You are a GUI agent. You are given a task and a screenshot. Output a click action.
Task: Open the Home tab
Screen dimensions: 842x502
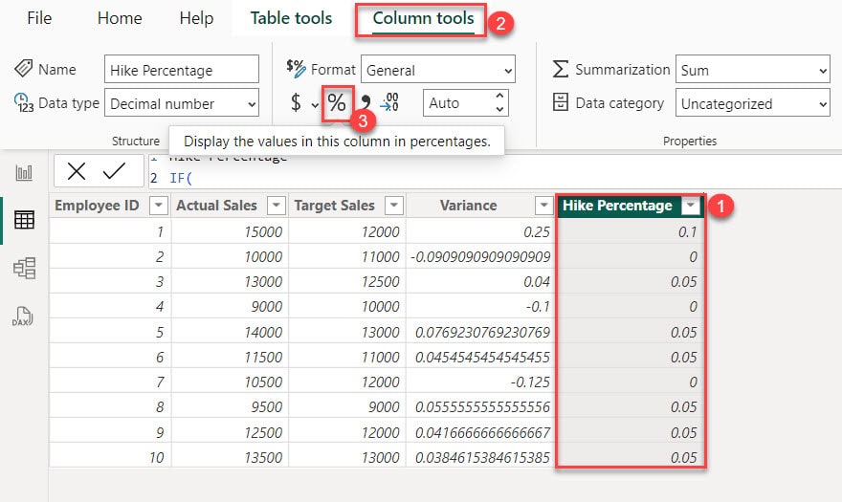120,18
